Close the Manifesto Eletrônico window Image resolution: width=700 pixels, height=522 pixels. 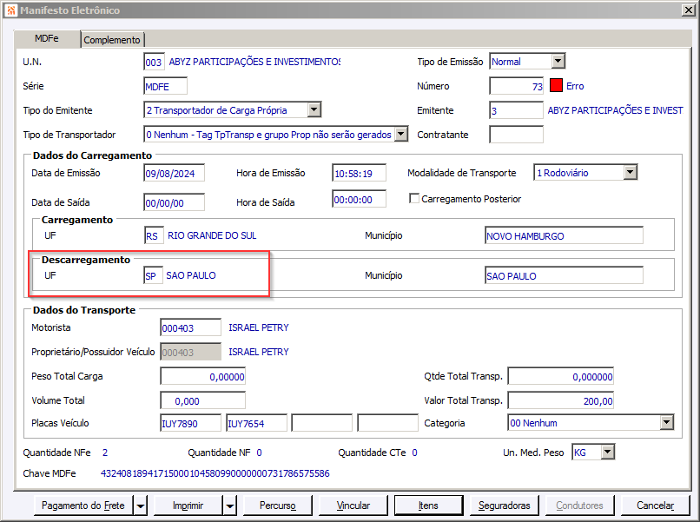point(688,10)
